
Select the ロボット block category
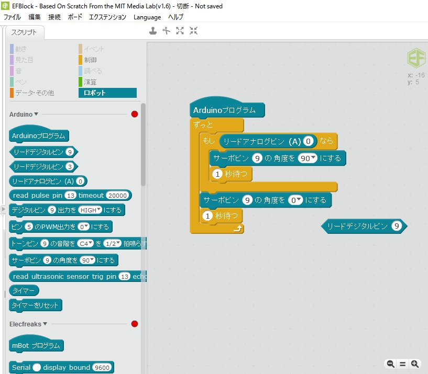point(107,93)
